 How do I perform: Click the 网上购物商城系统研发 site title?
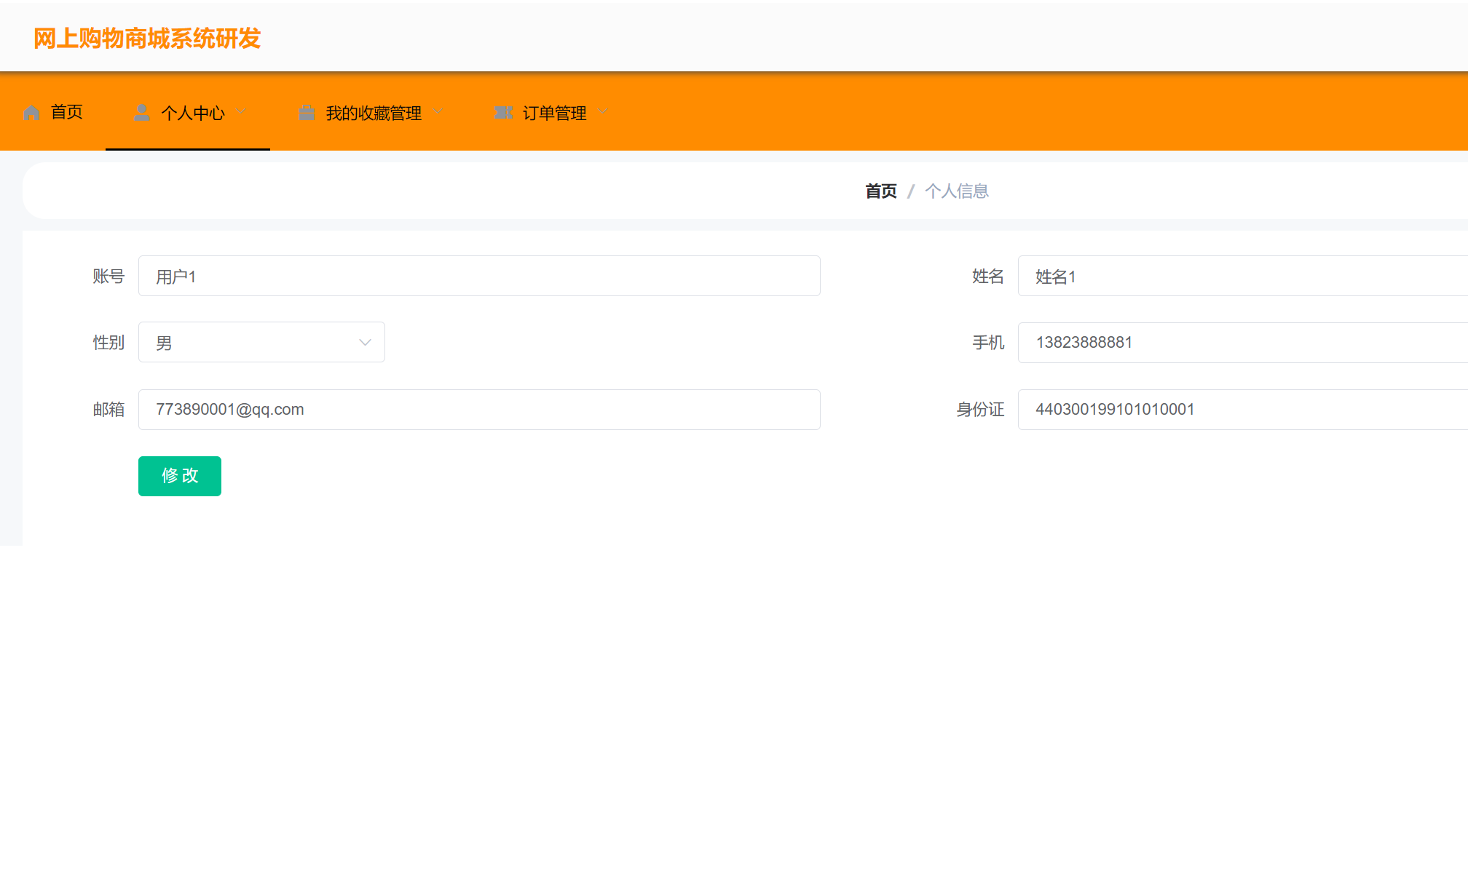pos(147,39)
